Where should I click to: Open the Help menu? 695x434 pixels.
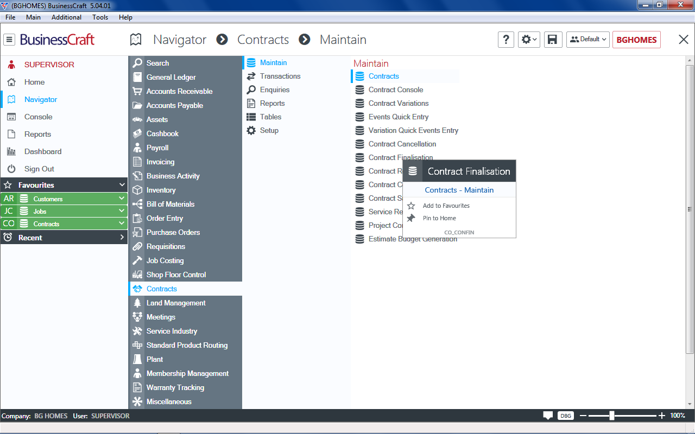click(x=125, y=17)
